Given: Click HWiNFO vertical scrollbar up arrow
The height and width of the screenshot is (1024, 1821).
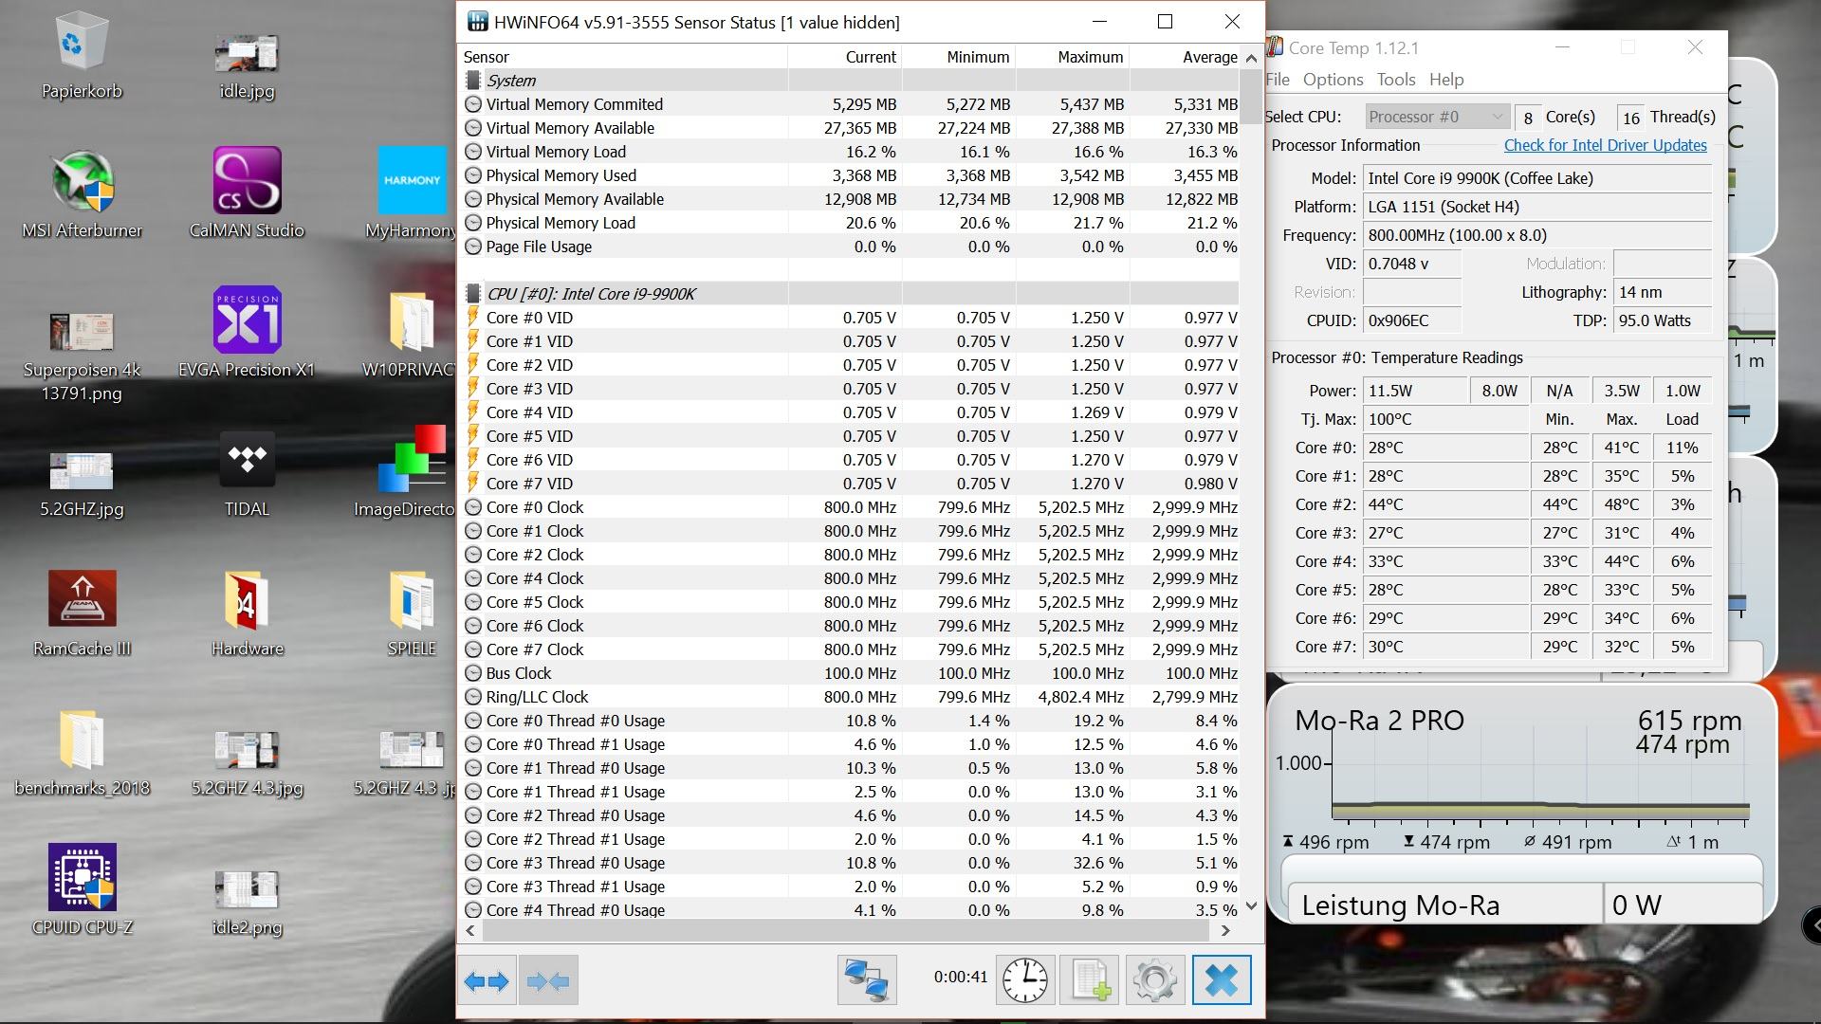Looking at the screenshot, I should 1251,58.
